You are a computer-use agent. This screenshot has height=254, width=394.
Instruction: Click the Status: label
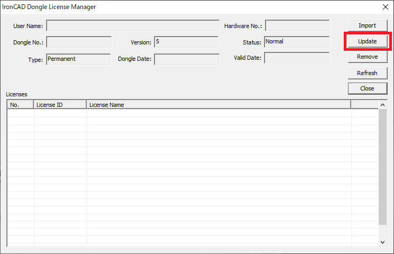(252, 42)
